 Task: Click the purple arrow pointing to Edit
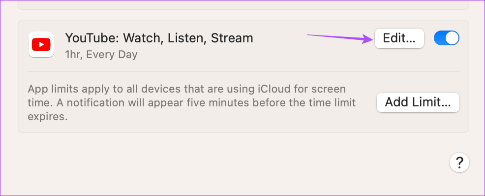tap(340, 38)
